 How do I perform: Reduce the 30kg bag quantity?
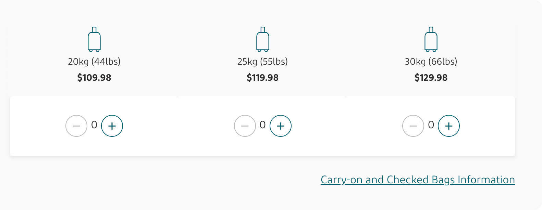413,126
